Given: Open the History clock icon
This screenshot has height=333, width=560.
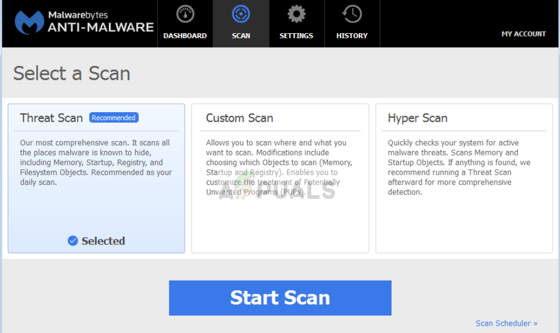Looking at the screenshot, I should click(351, 14).
